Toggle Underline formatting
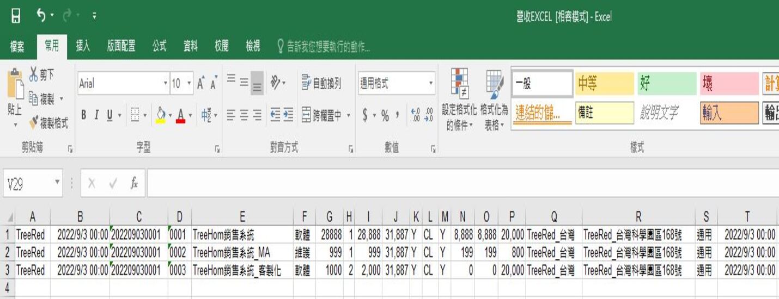779x299 pixels. coord(109,115)
